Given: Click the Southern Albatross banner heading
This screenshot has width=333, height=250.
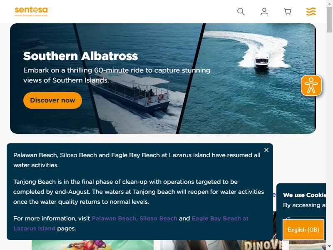Looking at the screenshot, I should click(80, 56).
